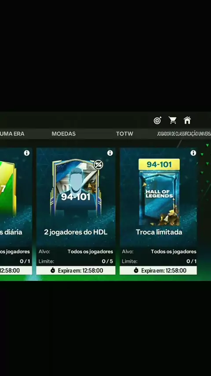Show info for 2 jogadores do HDL

pyautogui.click(x=110, y=153)
